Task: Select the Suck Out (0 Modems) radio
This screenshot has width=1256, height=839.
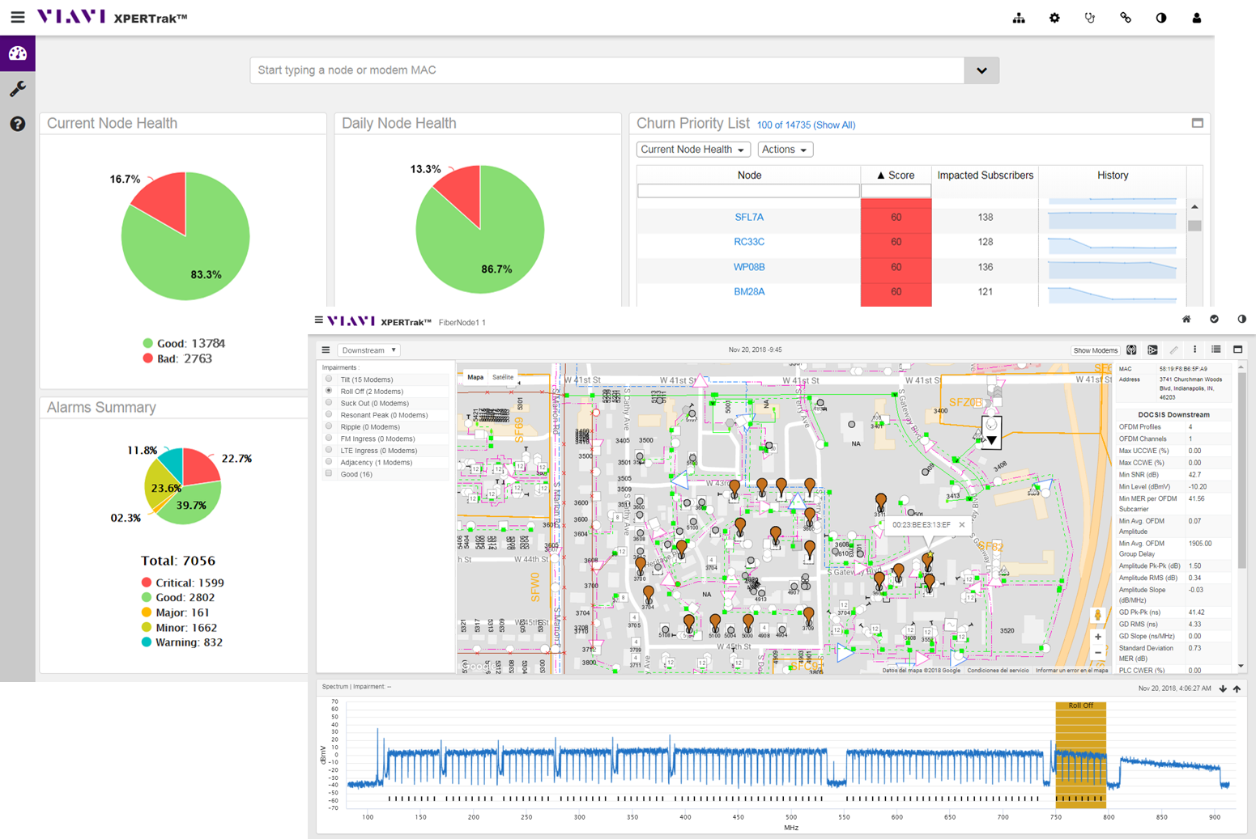Action: click(x=329, y=402)
